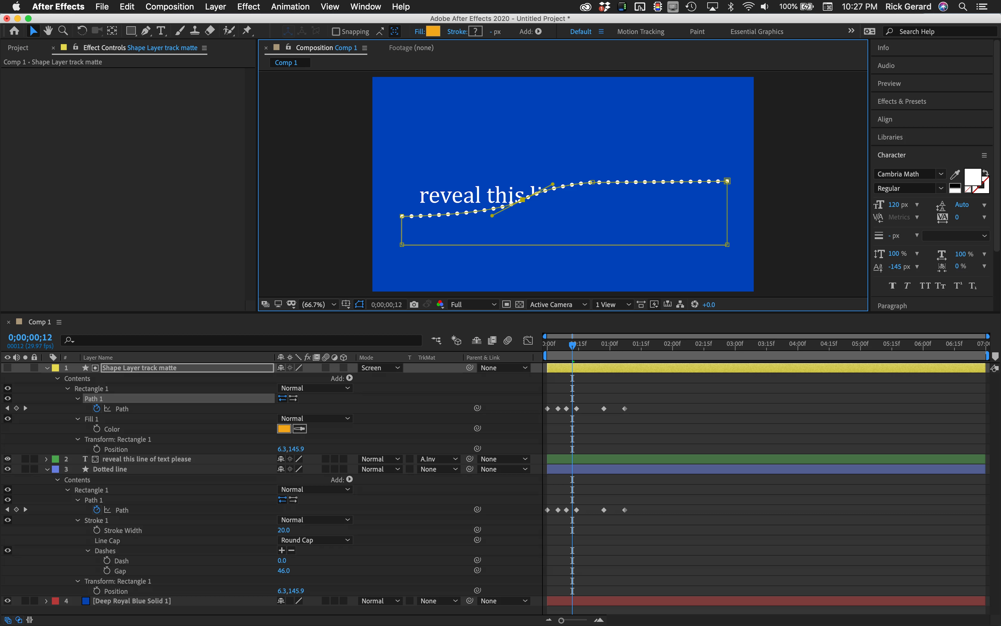Open the Animation menu
The height and width of the screenshot is (626, 1001).
290,7
